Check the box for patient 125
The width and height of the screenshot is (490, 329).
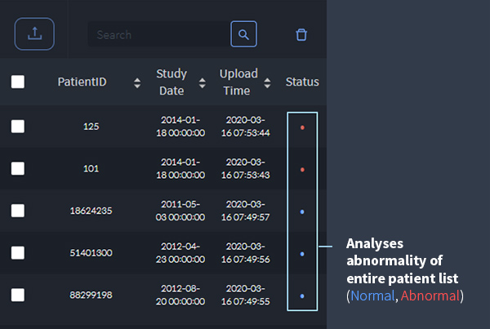[x=18, y=127]
